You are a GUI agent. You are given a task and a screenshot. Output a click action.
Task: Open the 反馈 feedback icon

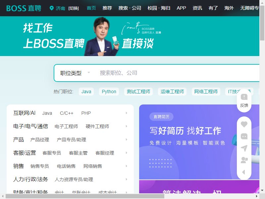[244, 101]
